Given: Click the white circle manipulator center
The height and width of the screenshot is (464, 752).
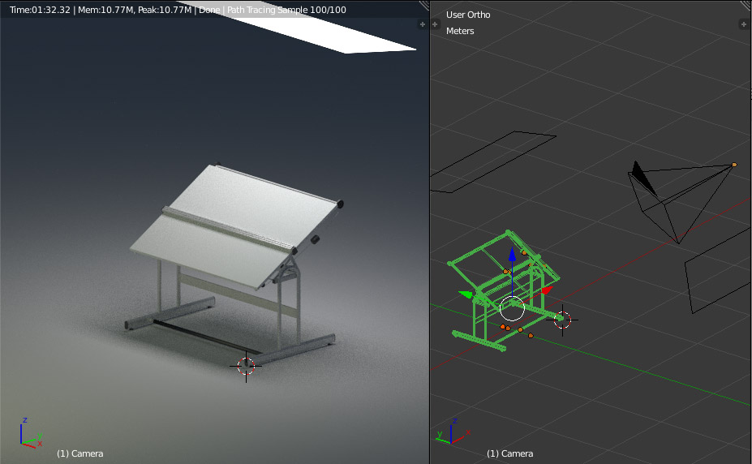Looking at the screenshot, I should click(512, 308).
